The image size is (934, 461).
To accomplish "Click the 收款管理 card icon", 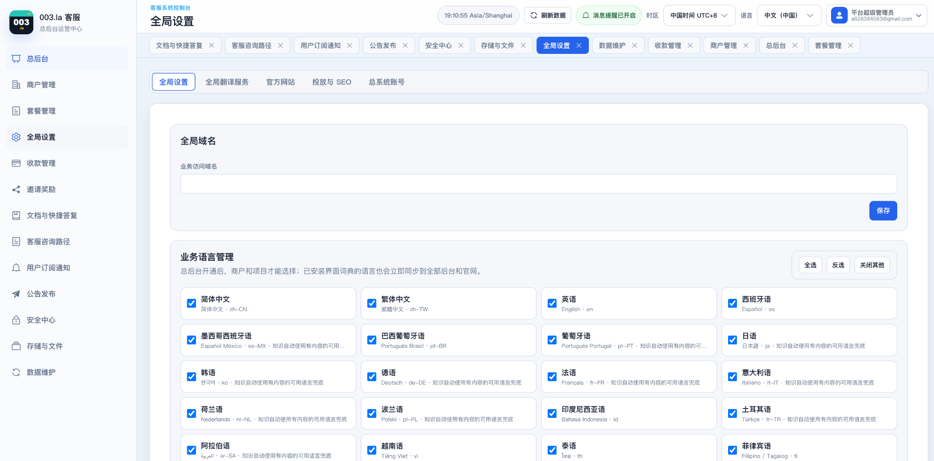I will click(x=16, y=163).
